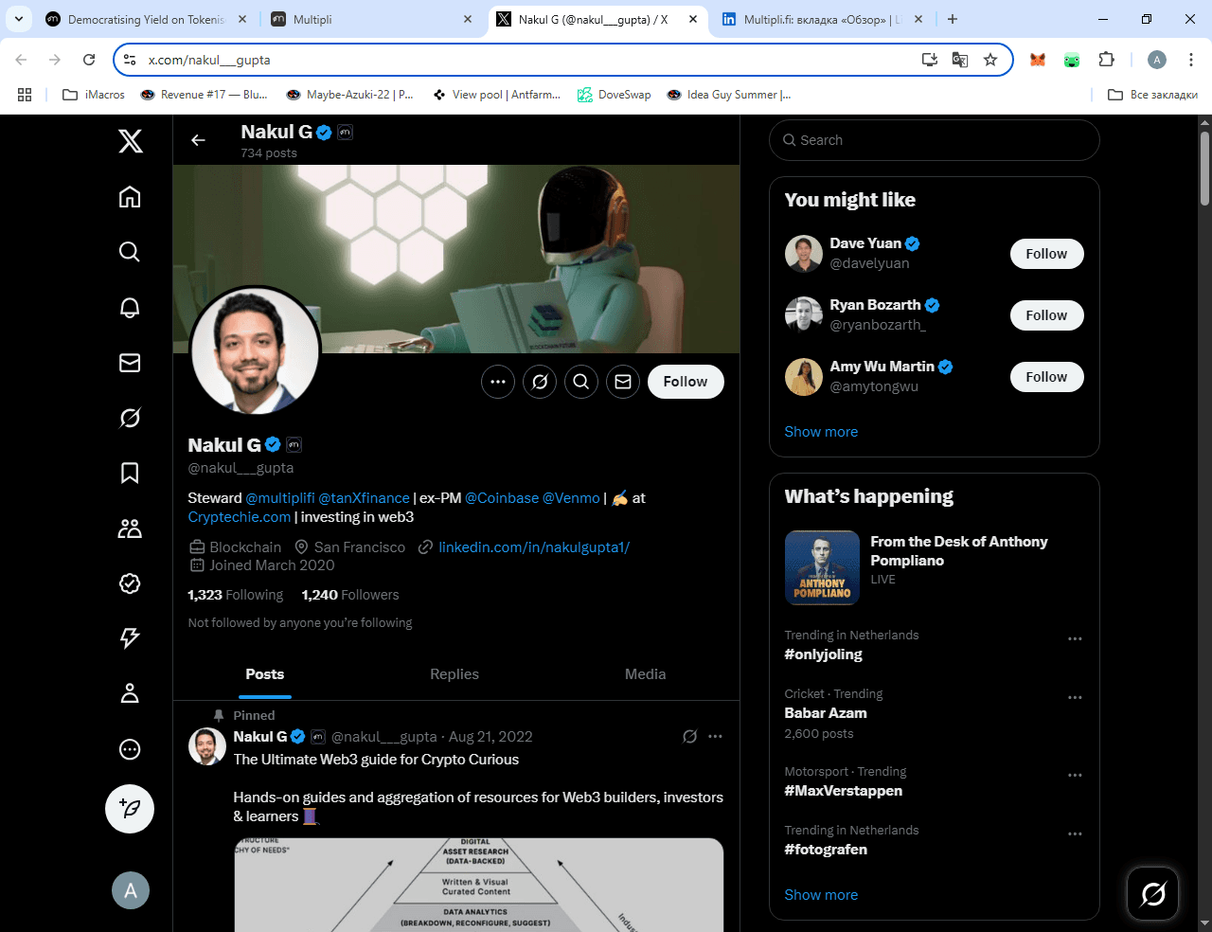1212x932 pixels.
Task: Go back with the profile header arrow
Action: point(198,140)
